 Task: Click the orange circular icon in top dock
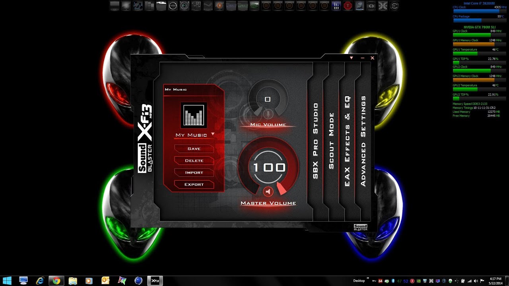(220, 6)
